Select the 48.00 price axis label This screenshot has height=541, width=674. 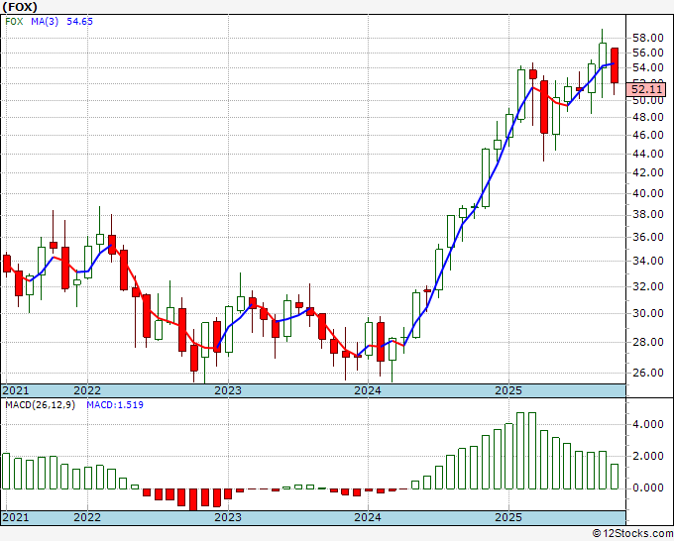pyautogui.click(x=648, y=117)
